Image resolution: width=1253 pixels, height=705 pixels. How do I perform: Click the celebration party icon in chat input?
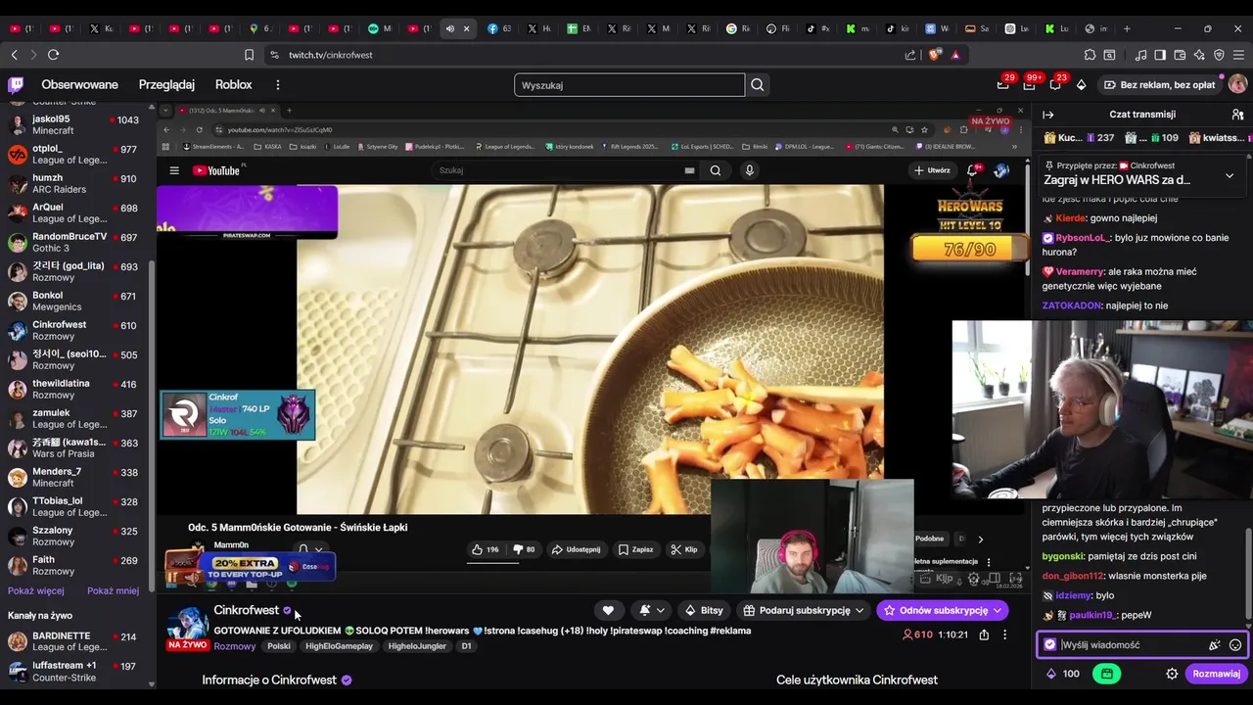[x=1215, y=645]
